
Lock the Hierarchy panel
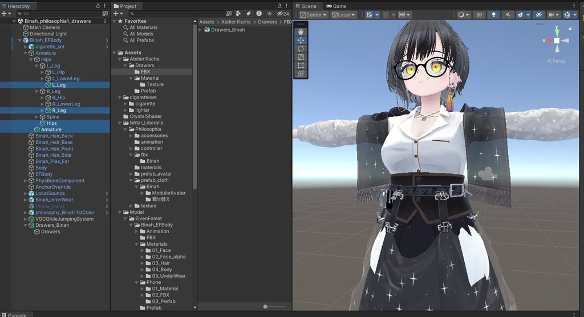point(98,6)
